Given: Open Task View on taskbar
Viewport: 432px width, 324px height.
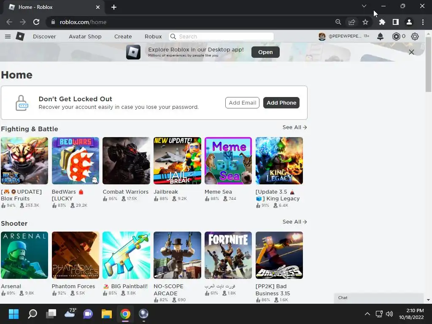Looking at the screenshot, I should 51,314.
